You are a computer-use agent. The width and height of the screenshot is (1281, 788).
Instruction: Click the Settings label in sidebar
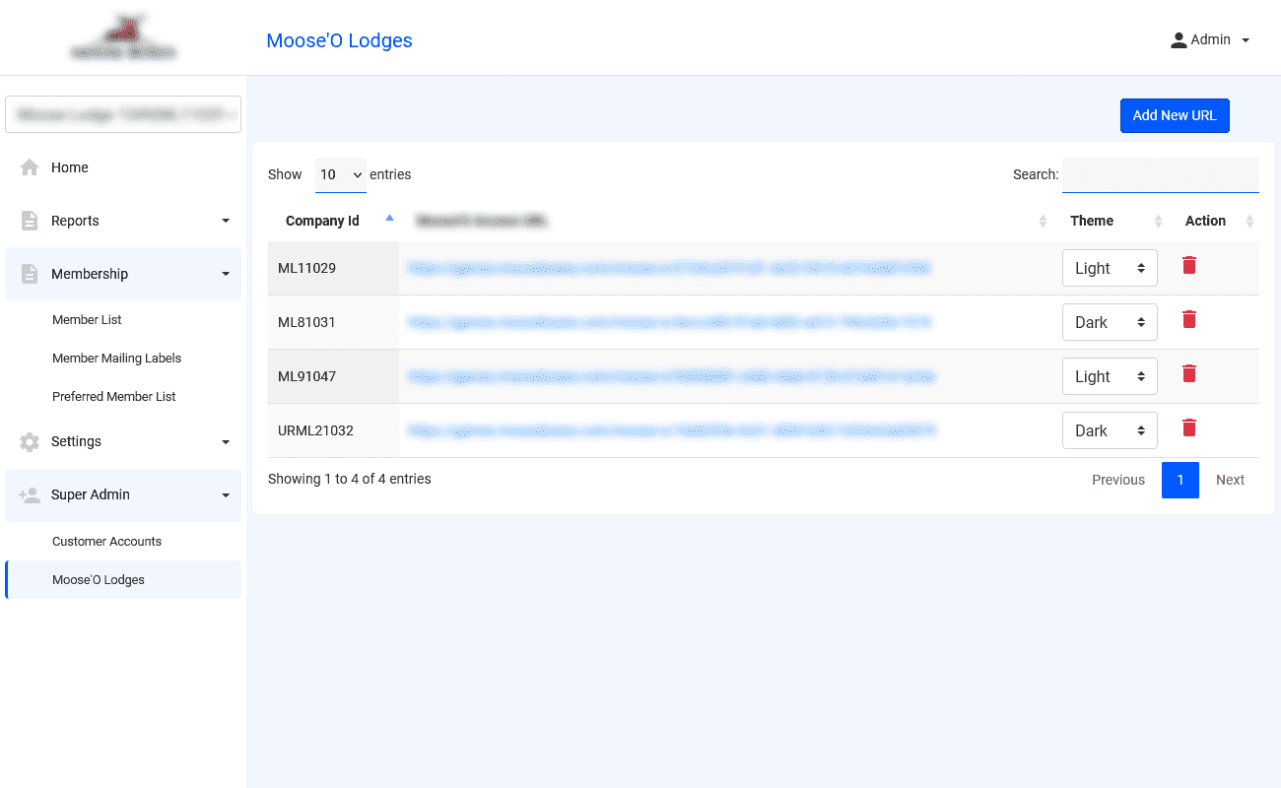76,441
